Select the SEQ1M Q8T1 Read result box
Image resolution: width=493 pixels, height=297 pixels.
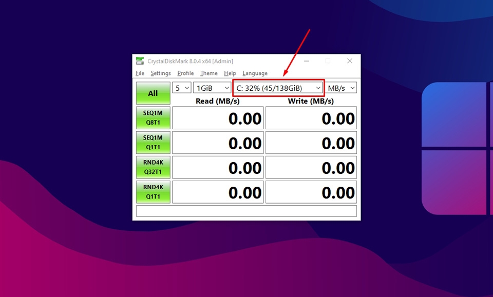tap(218, 117)
